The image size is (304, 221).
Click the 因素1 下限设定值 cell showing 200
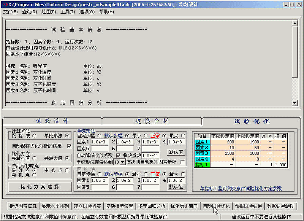222,142
